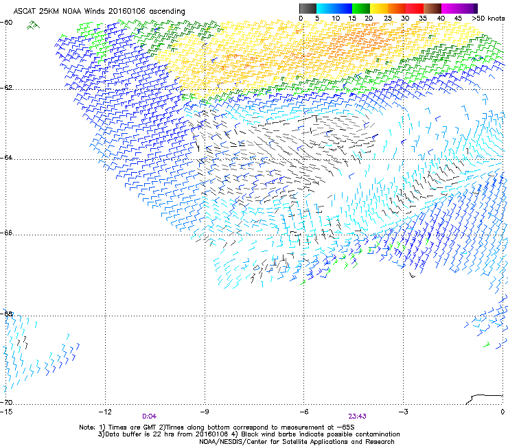This screenshot has width=508, height=446.
Task: Pick the green 15-20 knots color segment
Action: (x=361, y=8)
